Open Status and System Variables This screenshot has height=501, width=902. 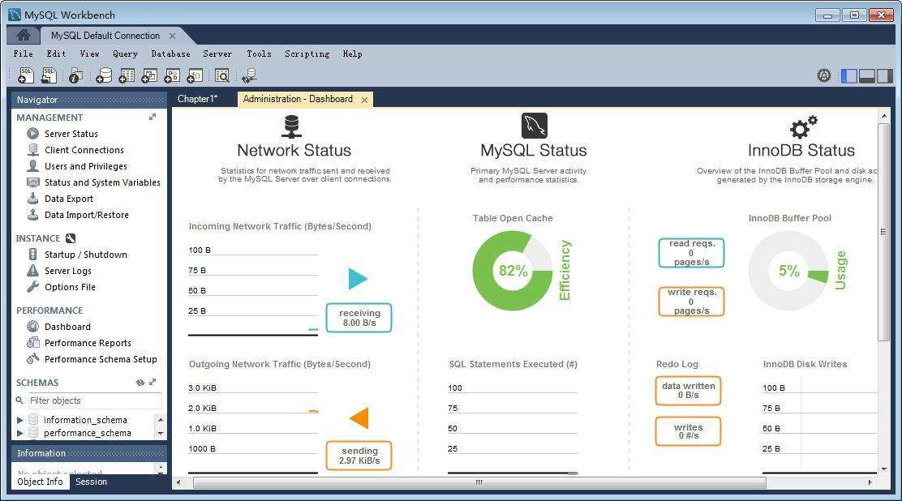(102, 182)
